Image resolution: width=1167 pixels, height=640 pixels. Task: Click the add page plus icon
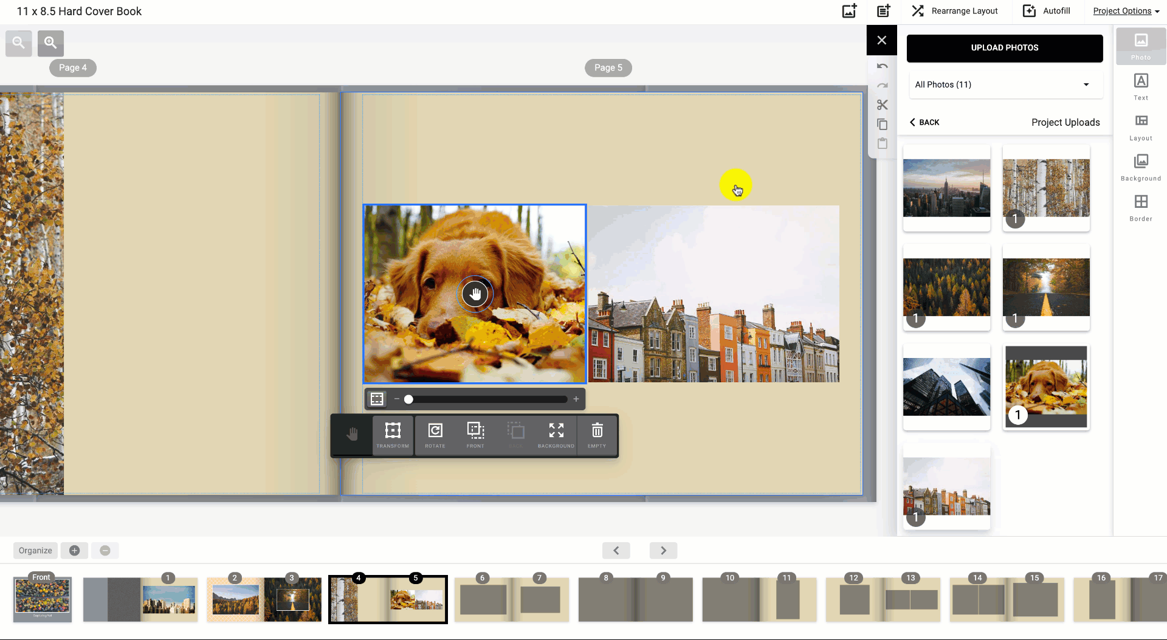(75, 551)
